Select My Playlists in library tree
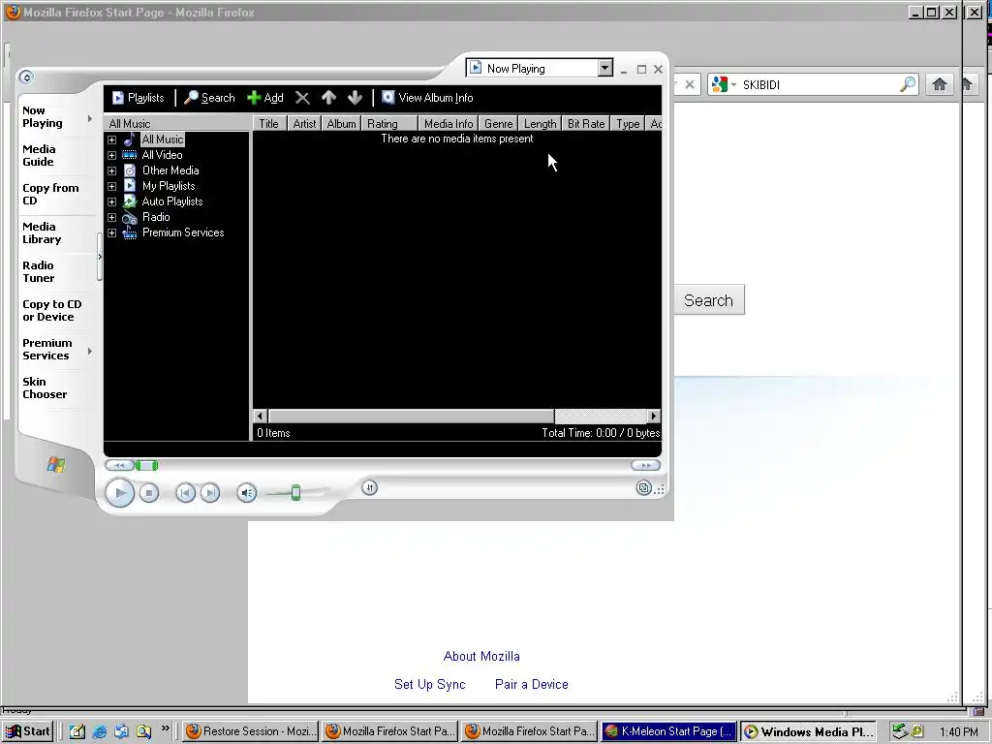The height and width of the screenshot is (744, 992). click(169, 186)
